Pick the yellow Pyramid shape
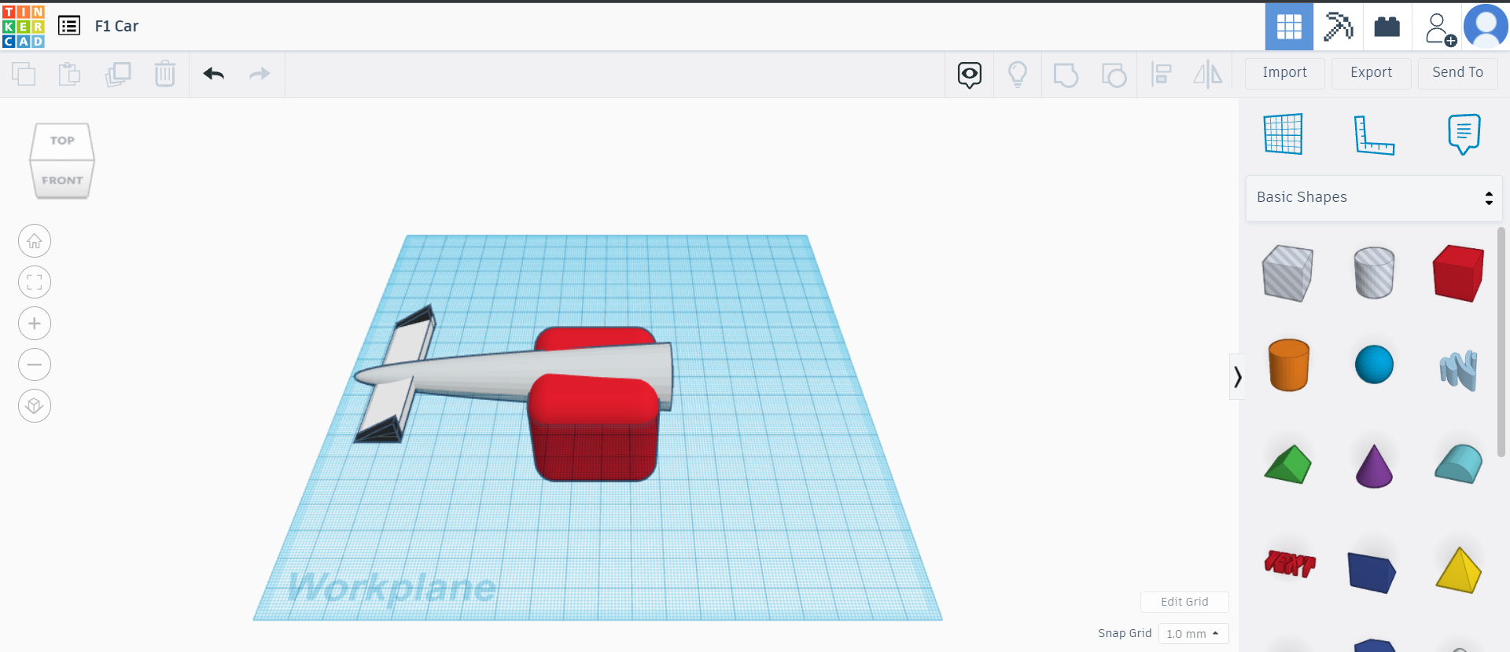 (1459, 570)
